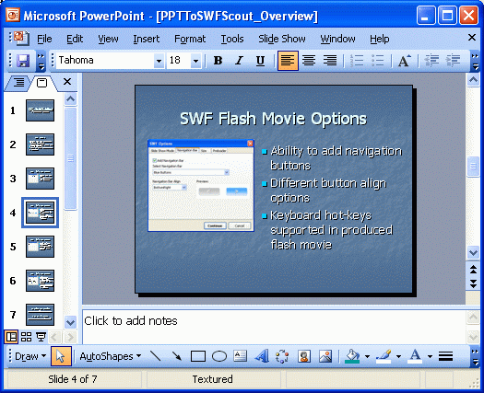Open the File menu
The height and width of the screenshot is (393, 484).
44,39
